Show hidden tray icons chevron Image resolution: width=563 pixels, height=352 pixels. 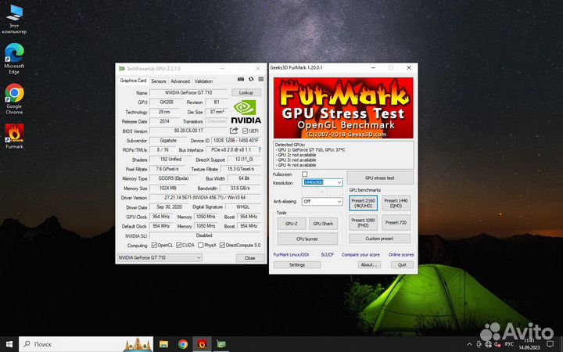[x=469, y=344]
